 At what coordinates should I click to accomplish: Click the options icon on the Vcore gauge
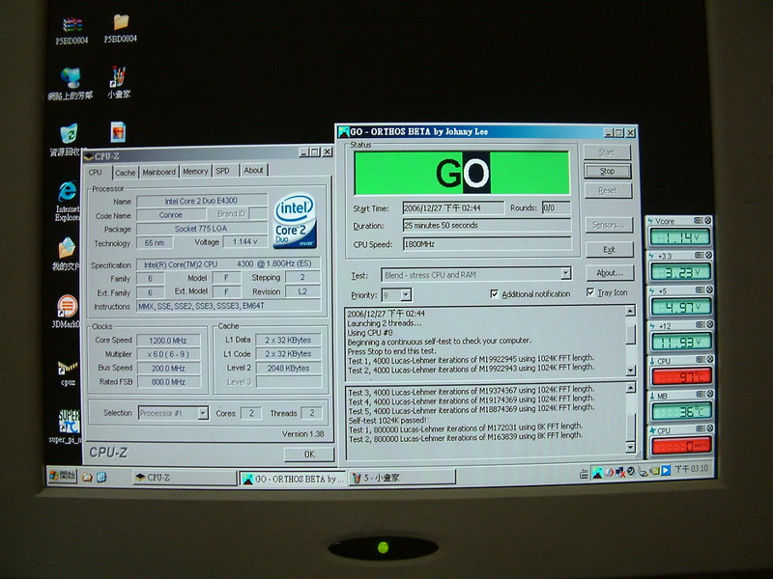pyautogui.click(x=698, y=221)
